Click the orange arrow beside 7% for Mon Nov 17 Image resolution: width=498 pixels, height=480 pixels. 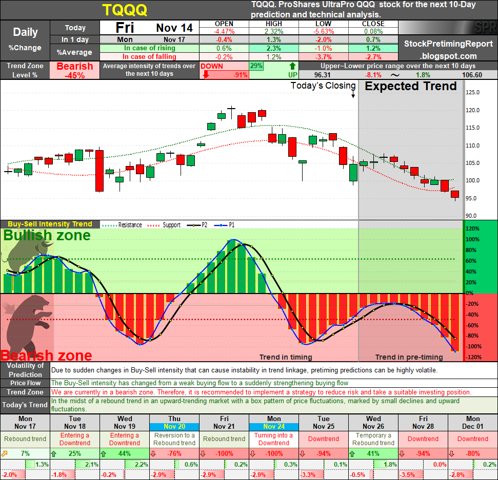pyautogui.click(x=5, y=454)
